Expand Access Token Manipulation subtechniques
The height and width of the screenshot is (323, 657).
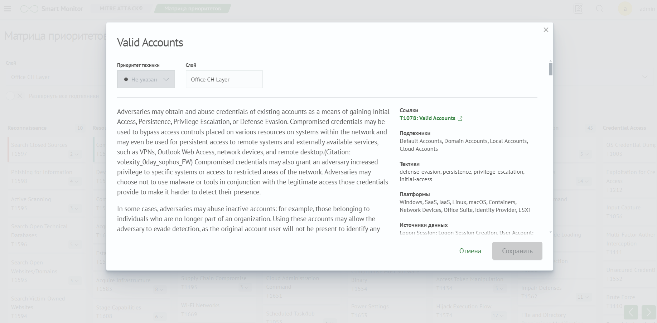499,288
